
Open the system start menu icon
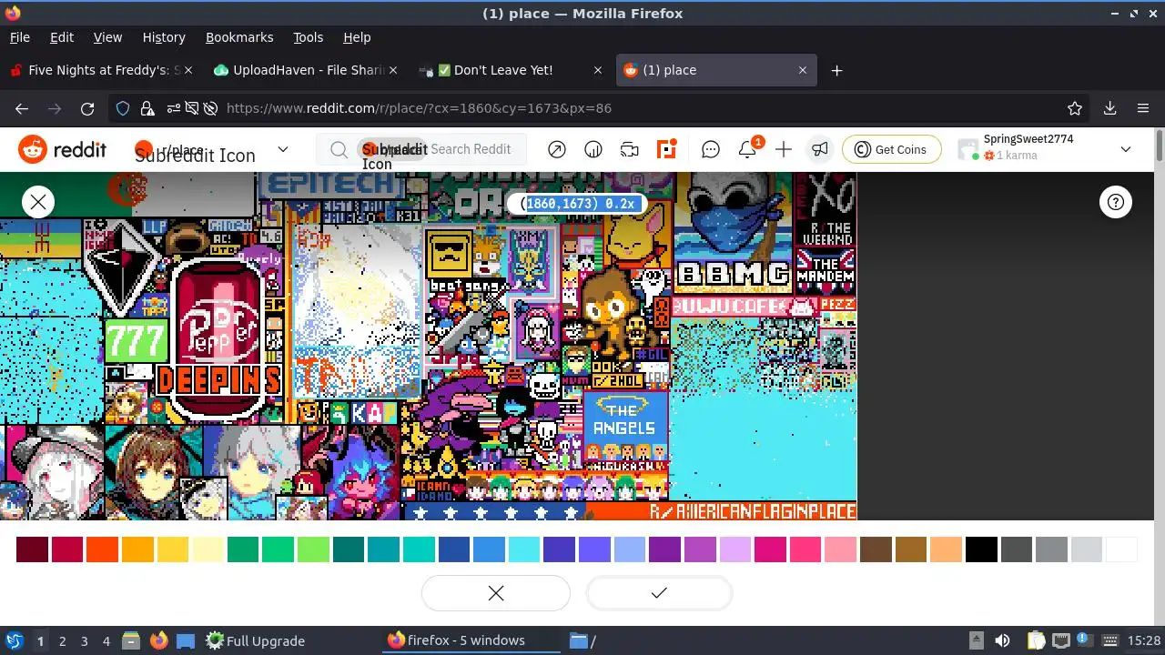[x=14, y=640]
